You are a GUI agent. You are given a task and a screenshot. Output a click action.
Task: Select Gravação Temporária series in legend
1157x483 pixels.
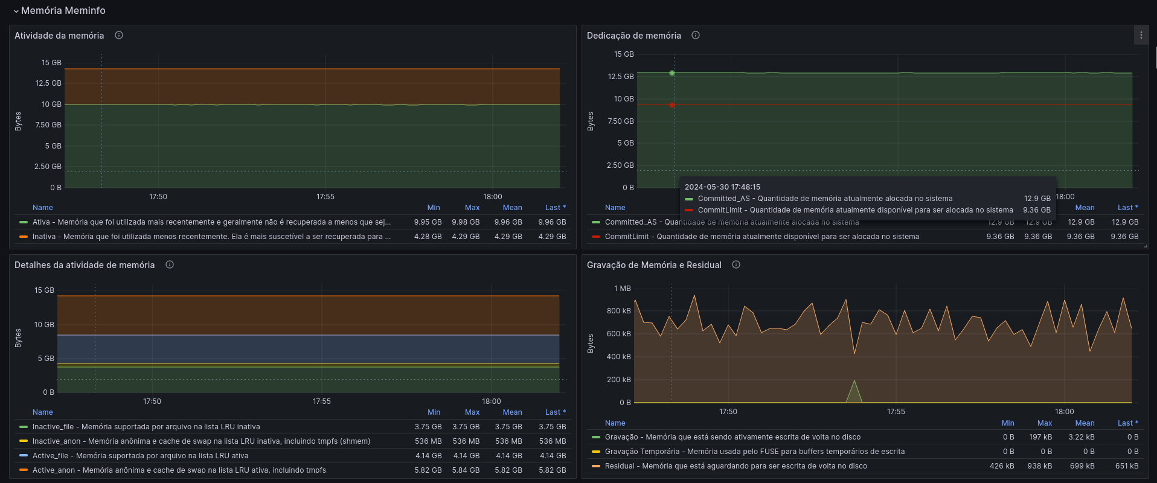pyautogui.click(x=755, y=452)
